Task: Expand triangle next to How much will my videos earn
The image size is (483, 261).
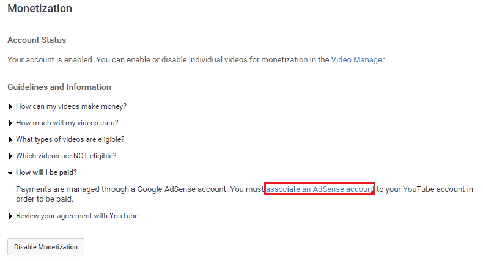Action: [10, 123]
